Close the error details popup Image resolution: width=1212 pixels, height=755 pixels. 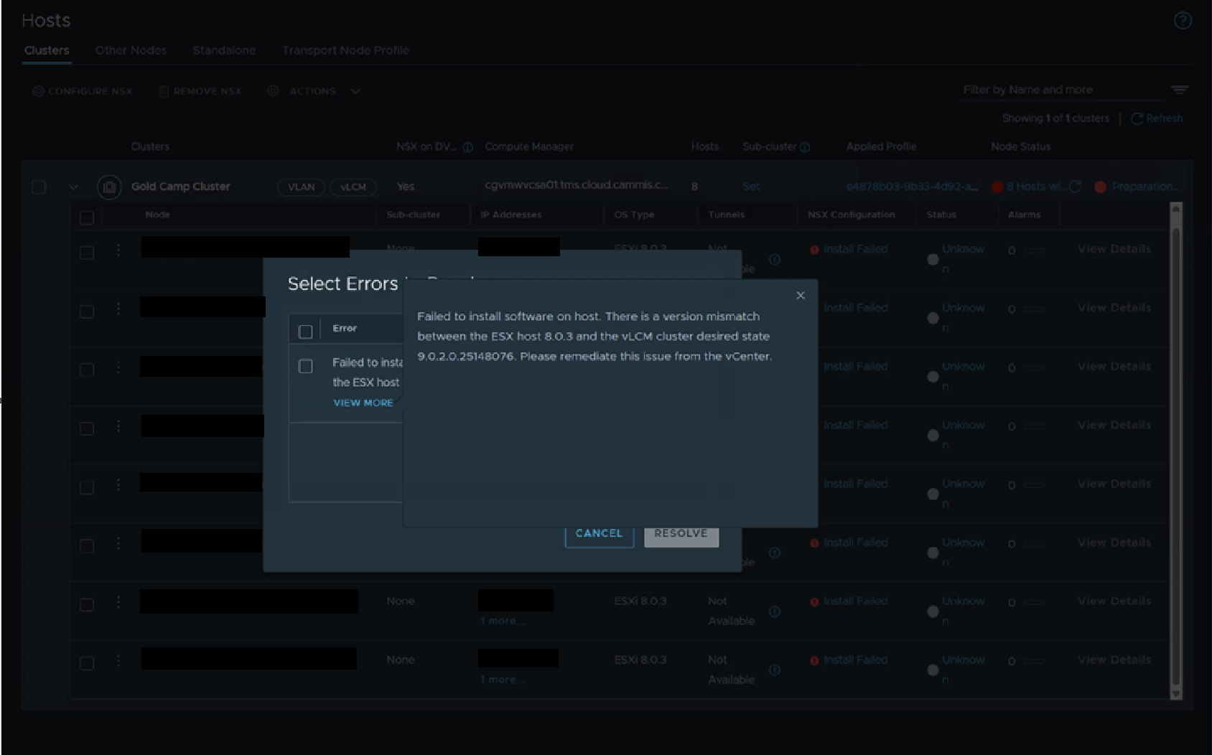coord(800,296)
